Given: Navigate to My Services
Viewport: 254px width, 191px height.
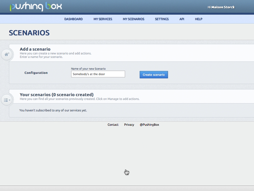Looking at the screenshot, I should click(x=102, y=19).
